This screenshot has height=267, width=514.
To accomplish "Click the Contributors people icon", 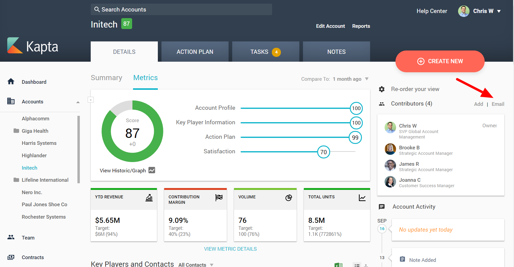I will tap(382, 104).
